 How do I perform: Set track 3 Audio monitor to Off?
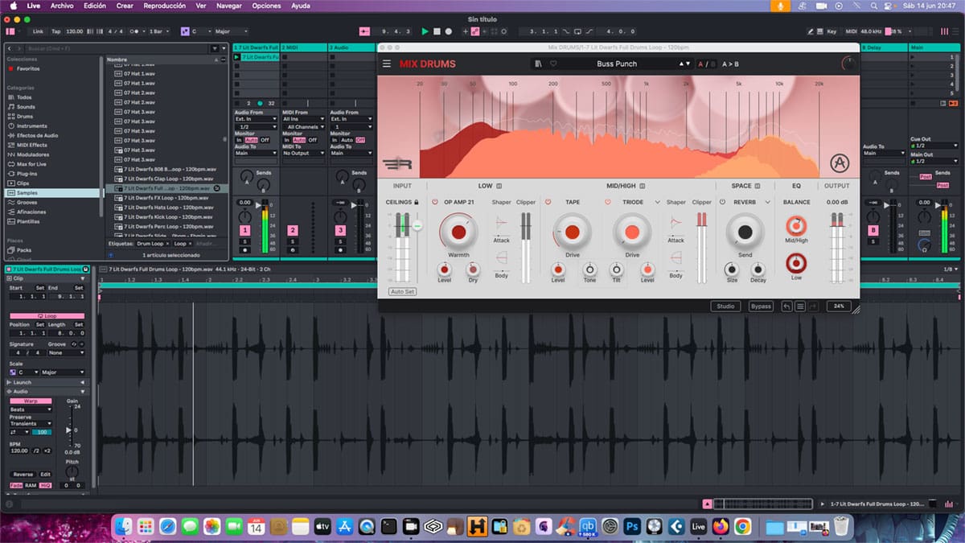tap(360, 140)
